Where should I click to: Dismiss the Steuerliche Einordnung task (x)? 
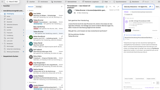click(x=158, y=38)
